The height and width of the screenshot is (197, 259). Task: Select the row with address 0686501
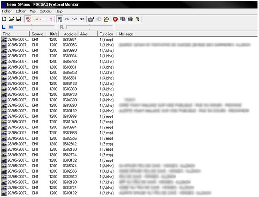tap(129, 78)
